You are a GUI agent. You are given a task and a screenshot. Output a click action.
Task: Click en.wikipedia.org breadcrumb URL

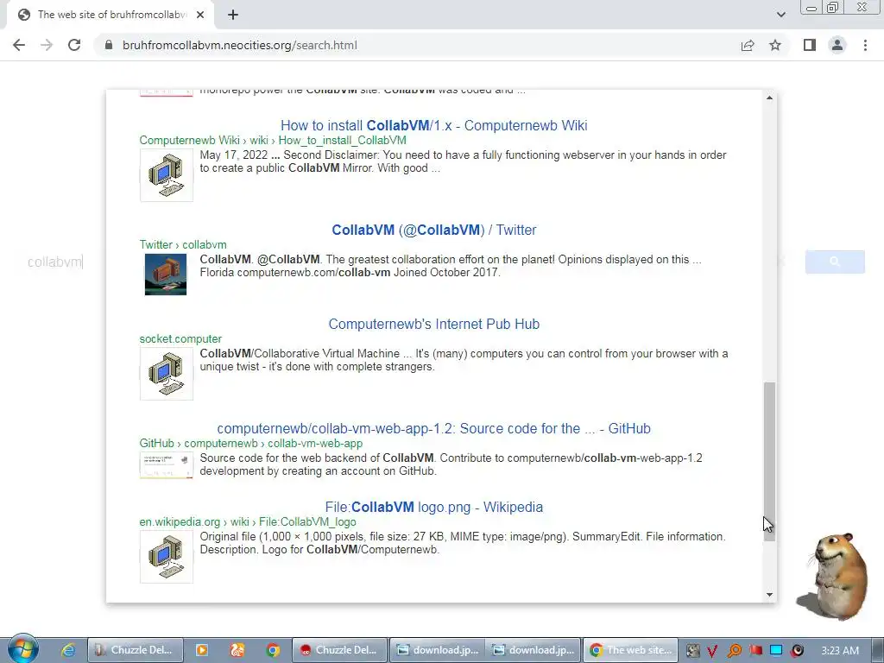[x=248, y=521]
